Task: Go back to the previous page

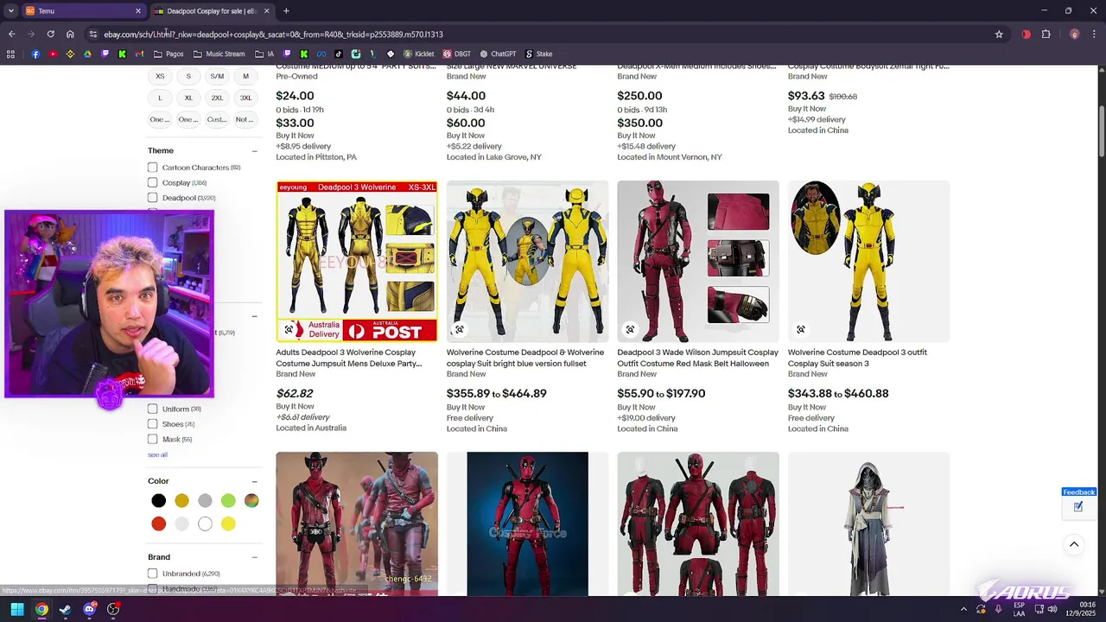Action: (x=11, y=35)
